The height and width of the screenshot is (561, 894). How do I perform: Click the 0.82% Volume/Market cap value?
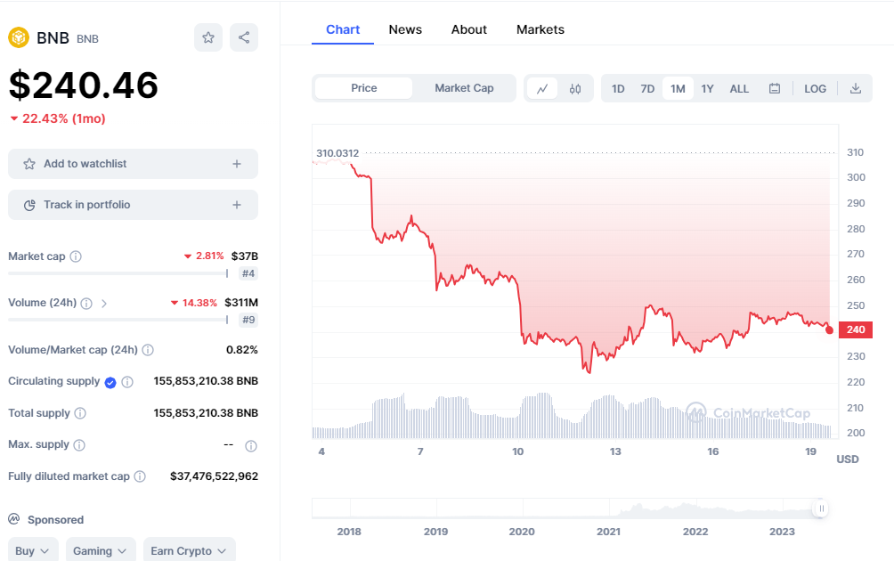pyautogui.click(x=241, y=350)
